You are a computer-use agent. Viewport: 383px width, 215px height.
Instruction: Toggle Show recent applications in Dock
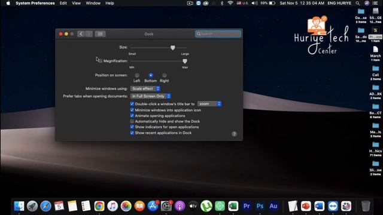coord(132,133)
